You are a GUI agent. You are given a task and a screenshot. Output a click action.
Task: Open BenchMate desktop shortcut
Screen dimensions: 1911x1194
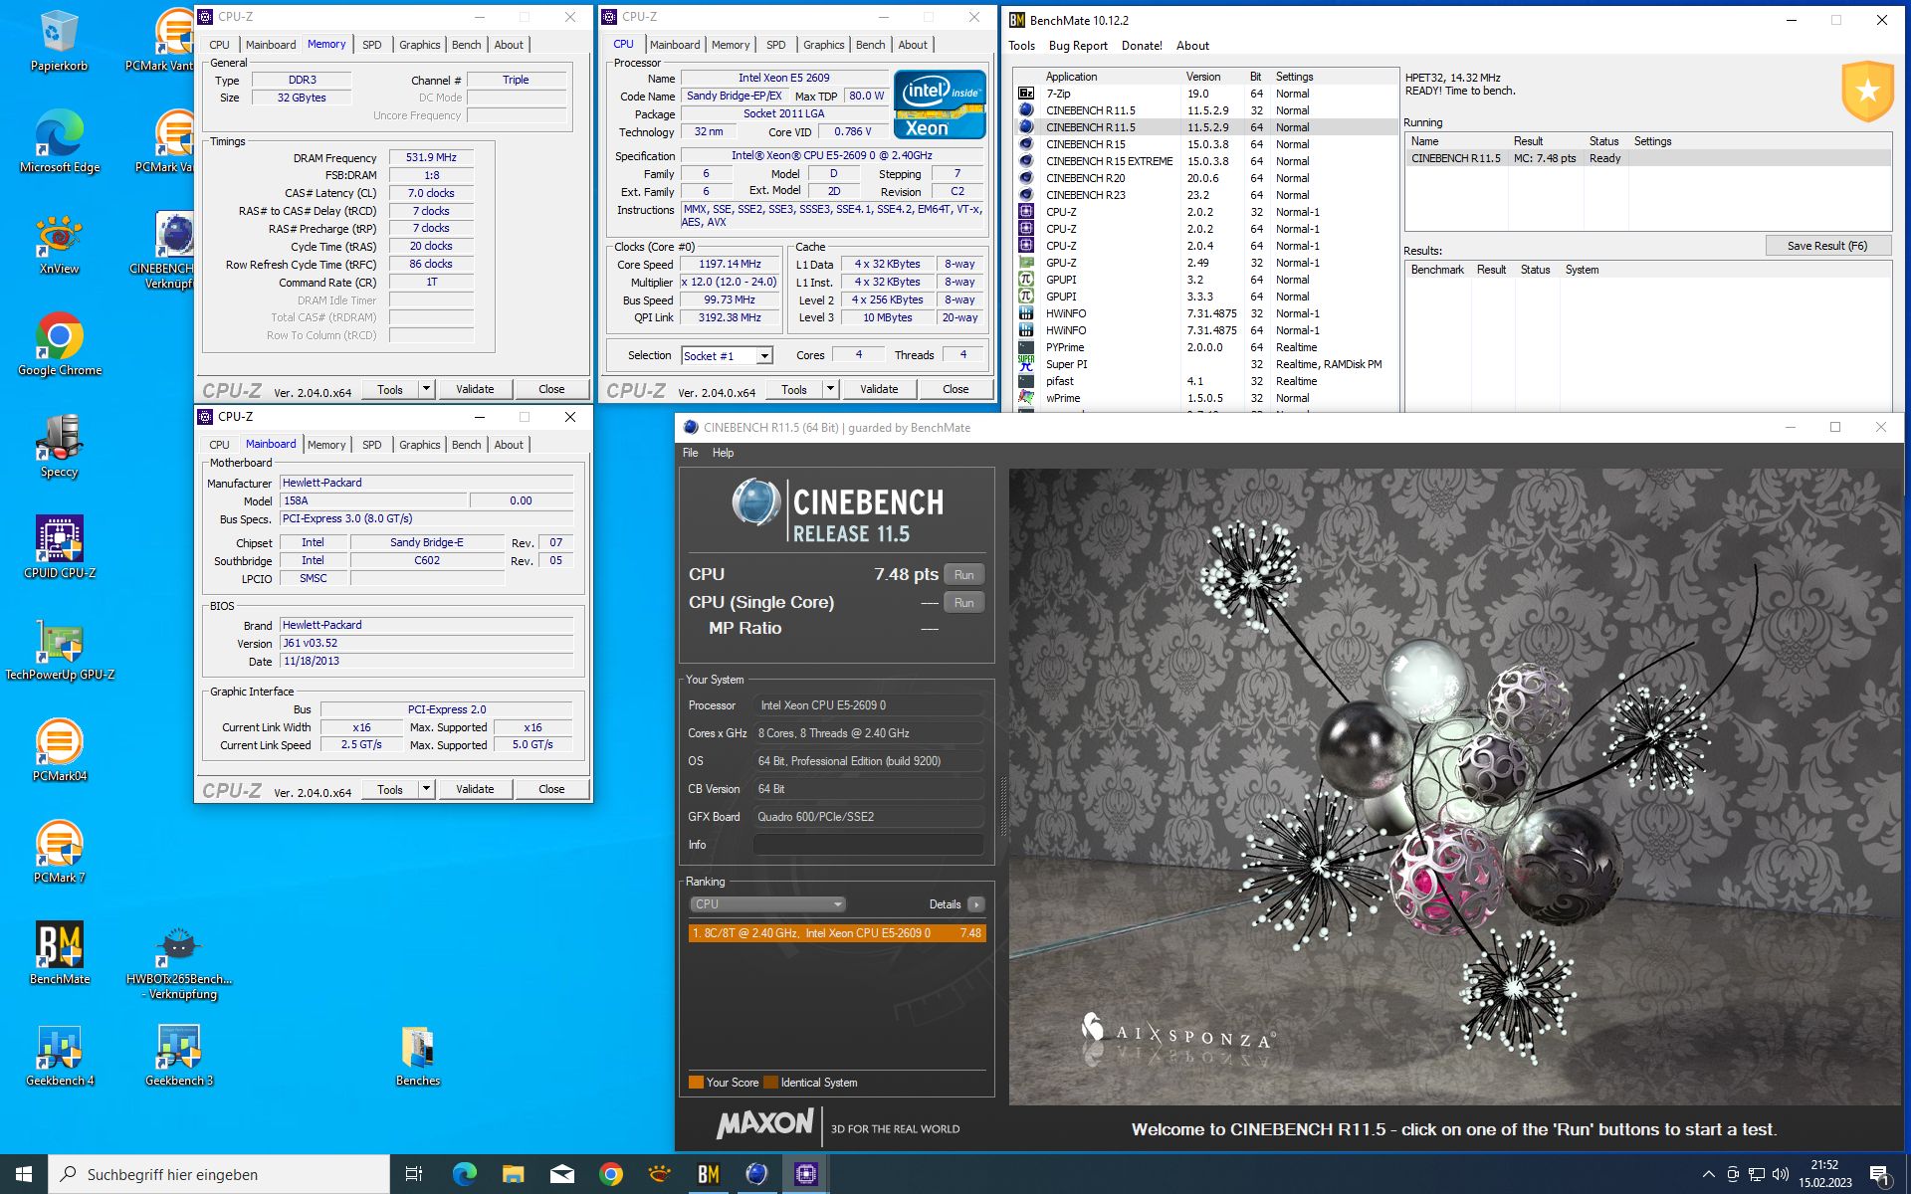(59, 954)
